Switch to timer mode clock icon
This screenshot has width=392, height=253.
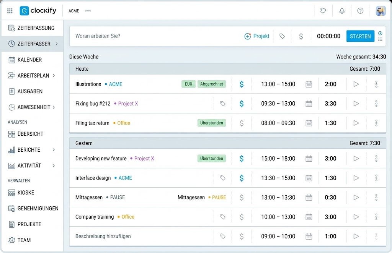pos(380,33)
